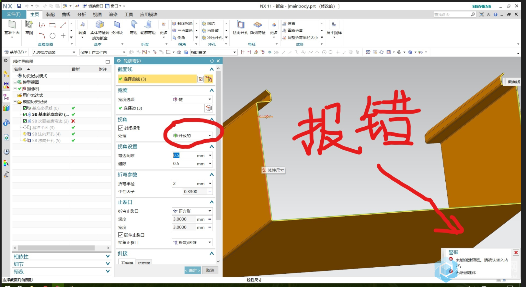Select the 法向开孔 normal cutout tool
The image size is (526, 287).
[240, 28]
